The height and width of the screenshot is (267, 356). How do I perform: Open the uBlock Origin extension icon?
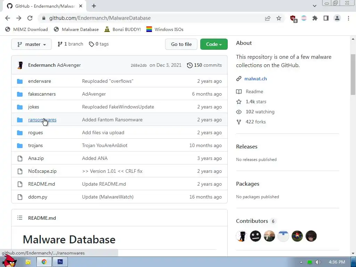coord(293,19)
